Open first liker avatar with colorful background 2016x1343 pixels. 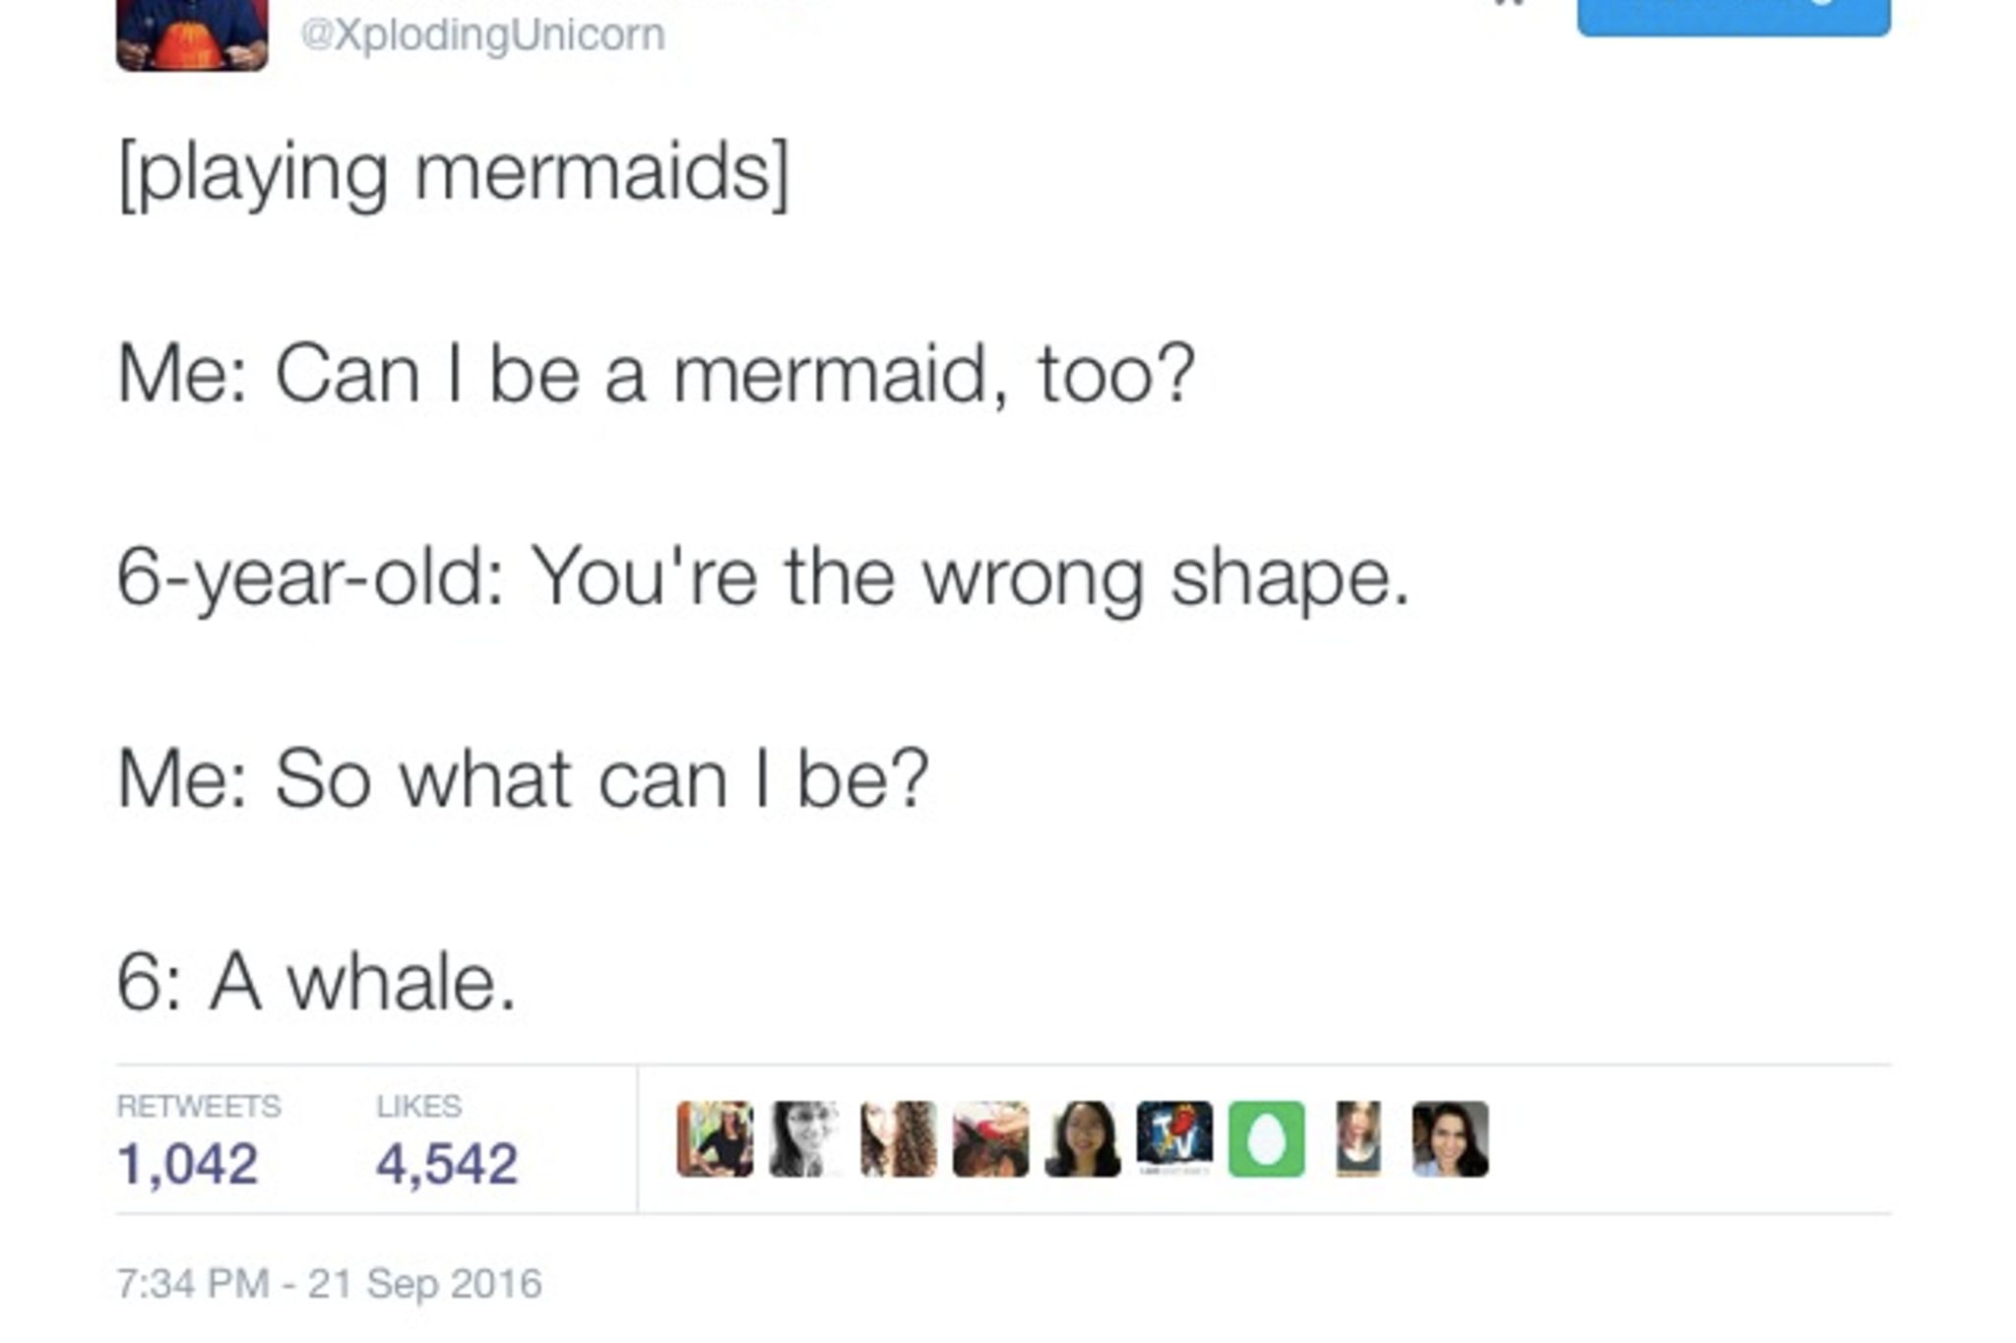pyautogui.click(x=715, y=1138)
